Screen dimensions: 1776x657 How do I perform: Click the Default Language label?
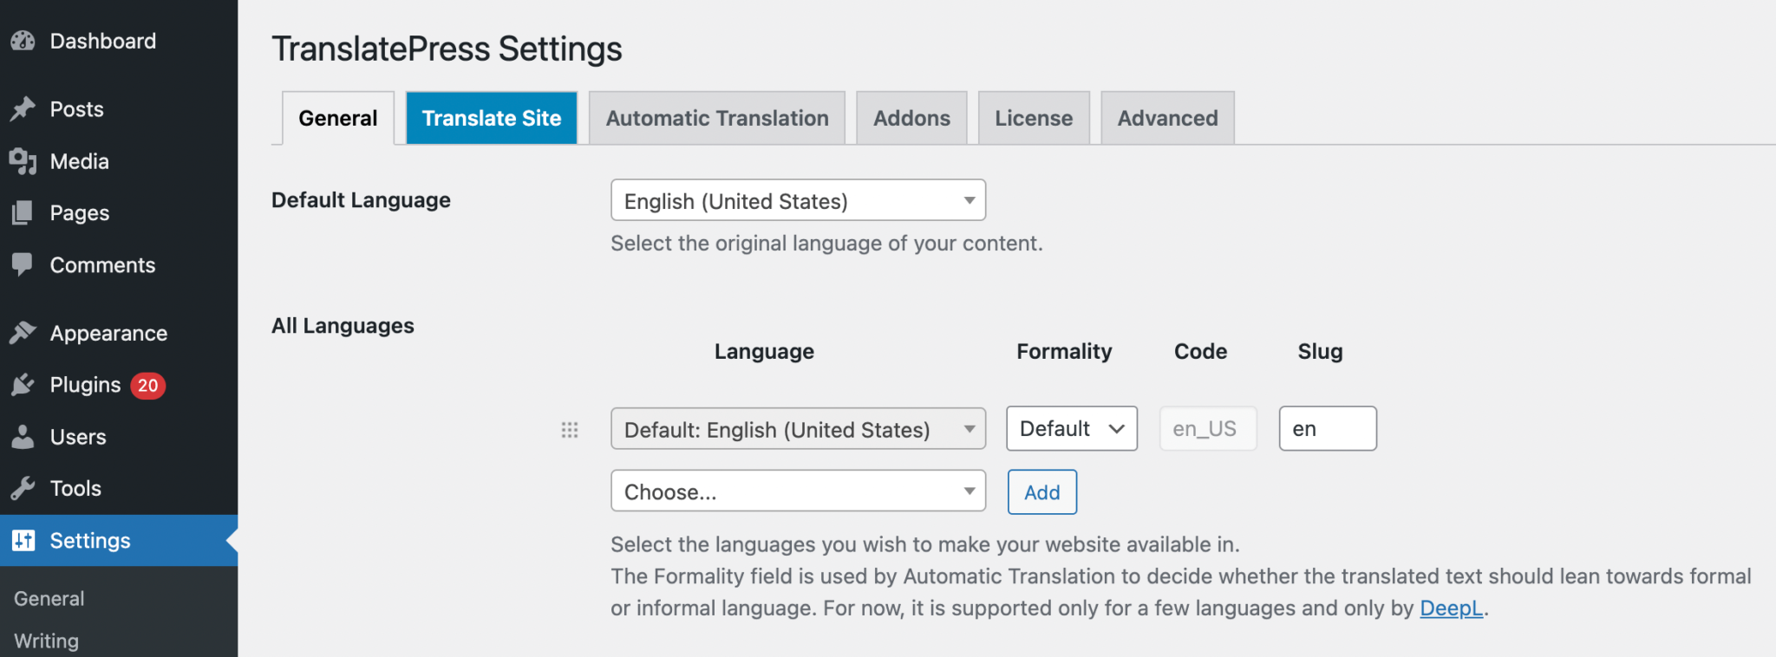[361, 200]
